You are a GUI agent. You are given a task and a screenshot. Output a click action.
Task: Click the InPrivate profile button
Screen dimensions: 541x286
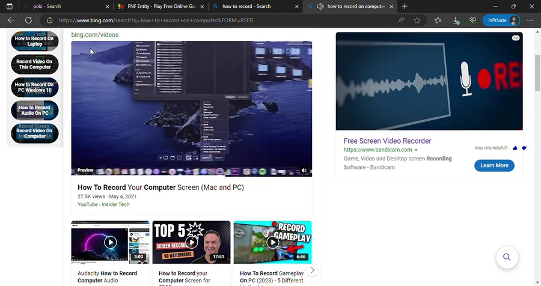tap(501, 20)
